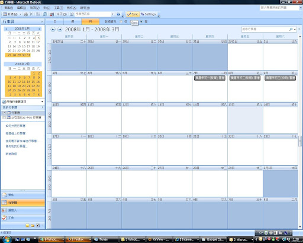Viewport: 303px width, 243px height.
Task: Select the week header 3/2 - 9/2
Action: [x=49, y=88]
